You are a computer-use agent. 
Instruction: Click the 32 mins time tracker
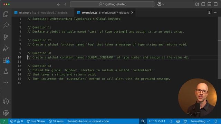click(56, 121)
